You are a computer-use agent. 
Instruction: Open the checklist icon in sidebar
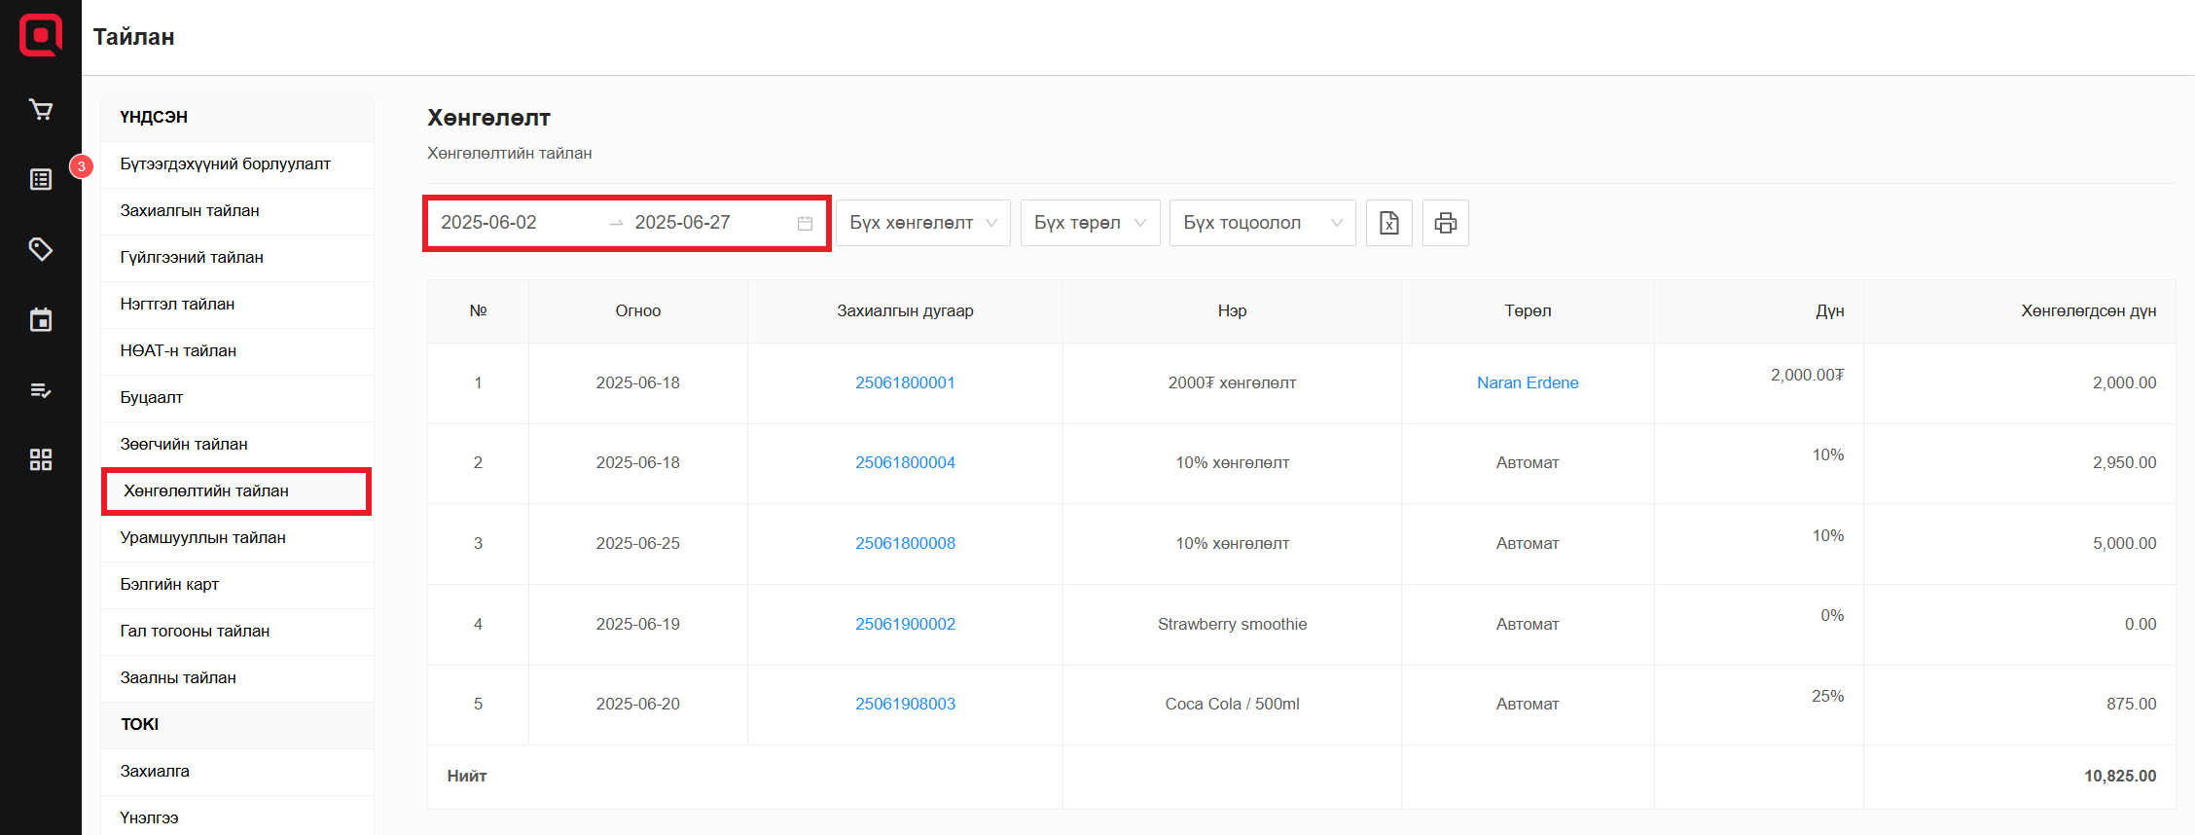click(41, 390)
